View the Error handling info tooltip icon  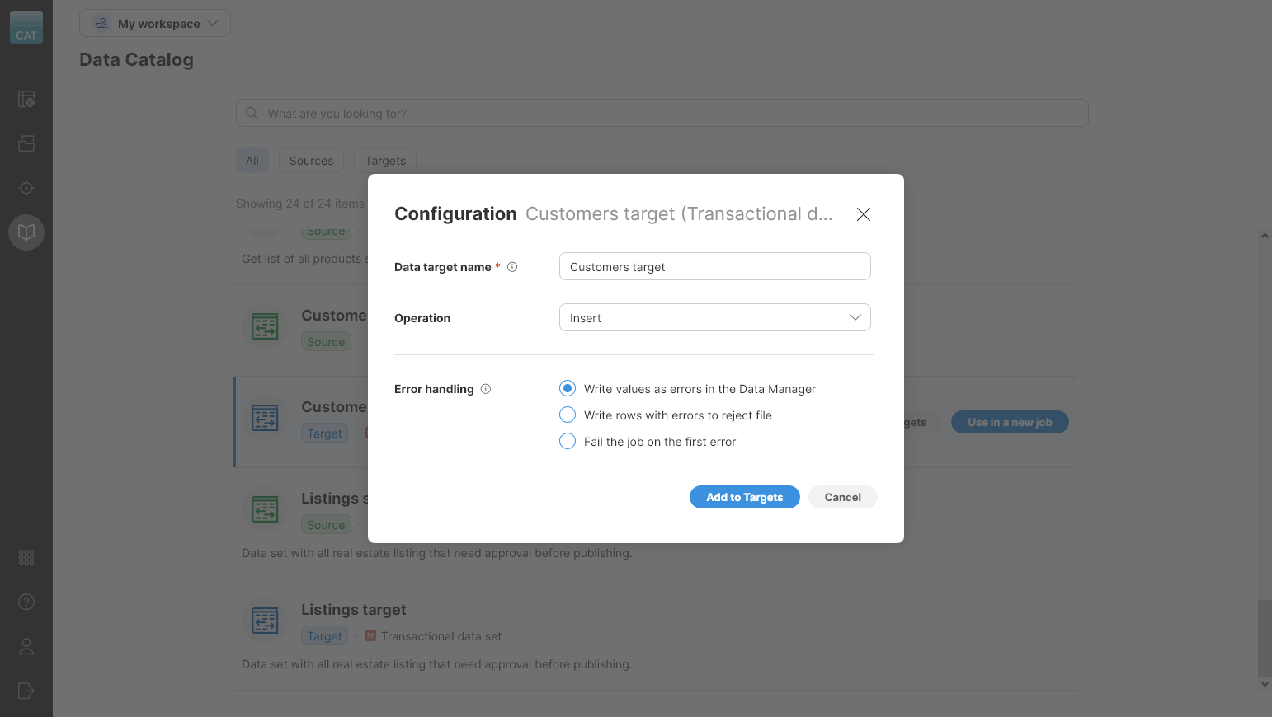coord(486,388)
